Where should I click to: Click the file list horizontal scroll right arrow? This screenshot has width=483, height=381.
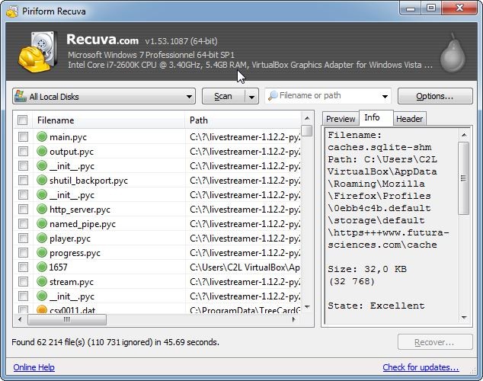[x=294, y=319]
